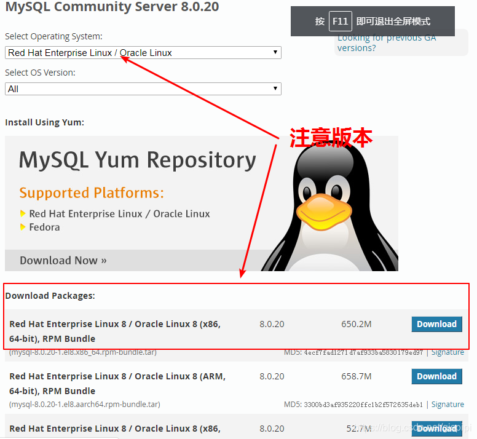Click the F11 key hint in fullscreen notice
The height and width of the screenshot is (439, 477).
coord(341,22)
